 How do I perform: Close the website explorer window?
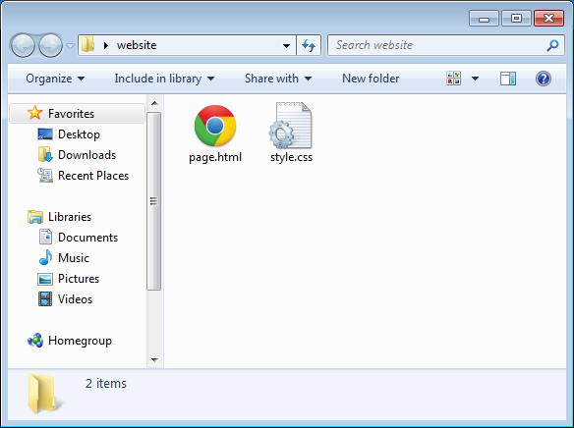click(548, 19)
